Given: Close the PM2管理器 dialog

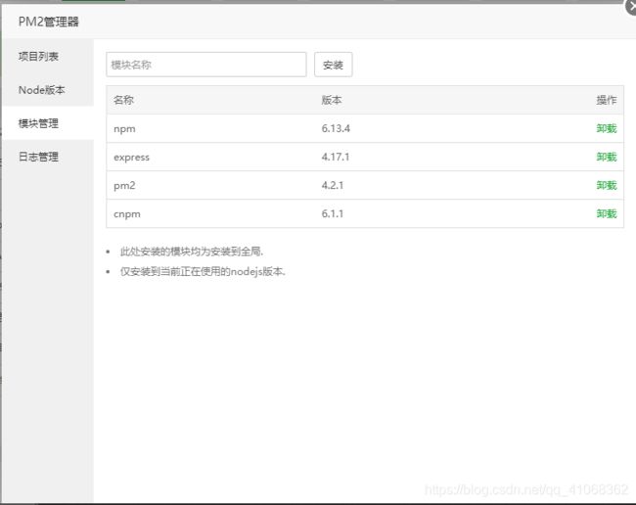Looking at the screenshot, I should 630,7.
